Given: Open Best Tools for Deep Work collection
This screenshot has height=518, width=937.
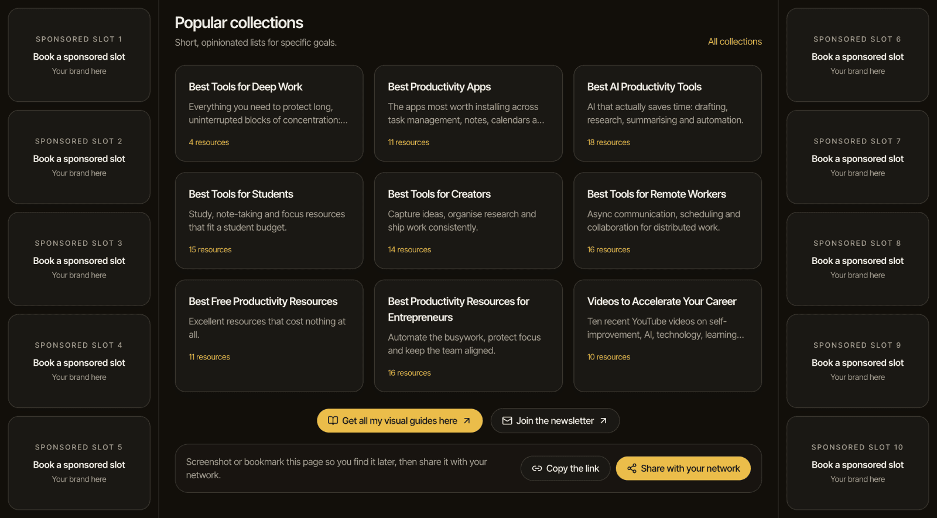Looking at the screenshot, I should pos(269,114).
